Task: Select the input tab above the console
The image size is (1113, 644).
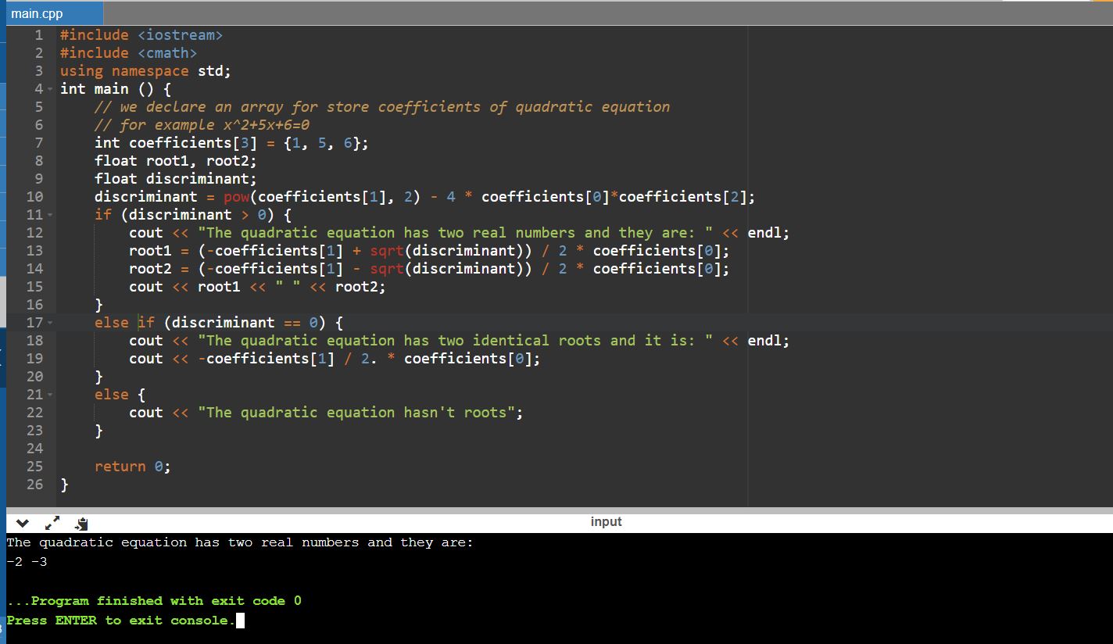Action: click(x=606, y=521)
